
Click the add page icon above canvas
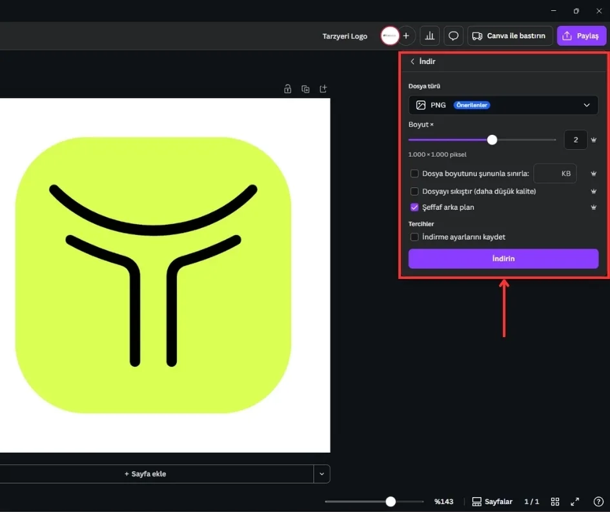(323, 88)
